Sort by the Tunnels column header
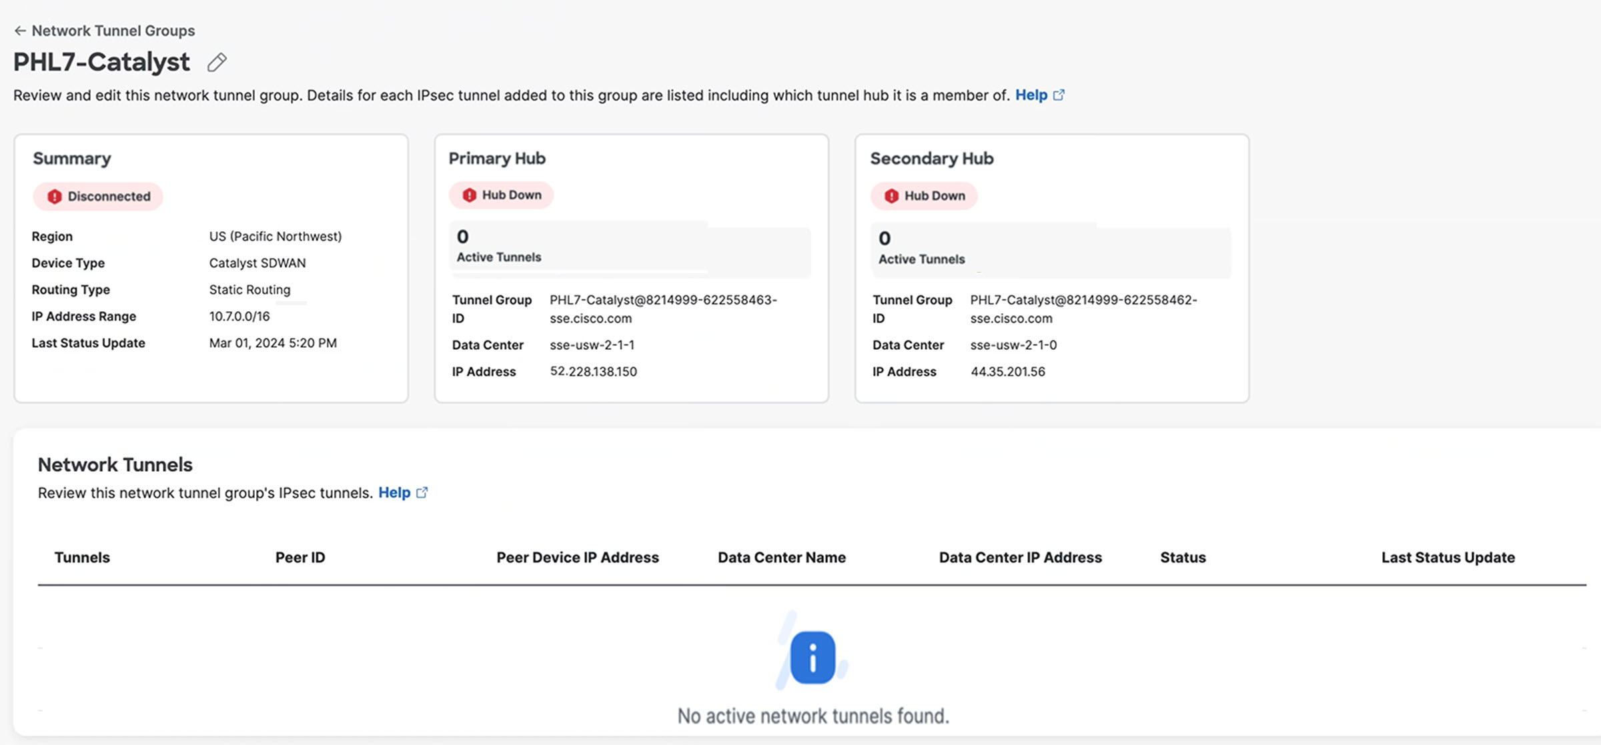Screen dimensions: 1601x745 pos(82,557)
